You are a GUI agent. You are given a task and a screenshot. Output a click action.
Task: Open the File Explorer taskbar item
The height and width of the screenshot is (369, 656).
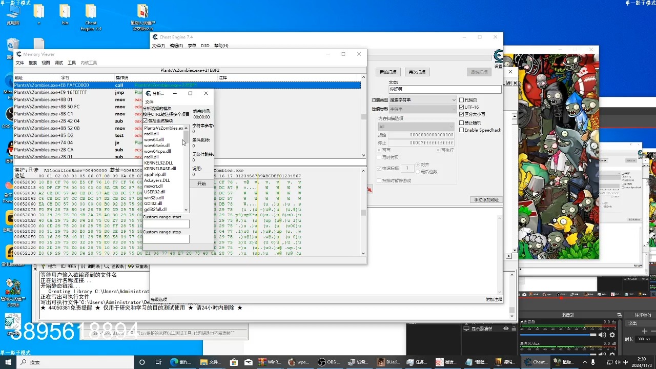pyautogui.click(x=210, y=362)
